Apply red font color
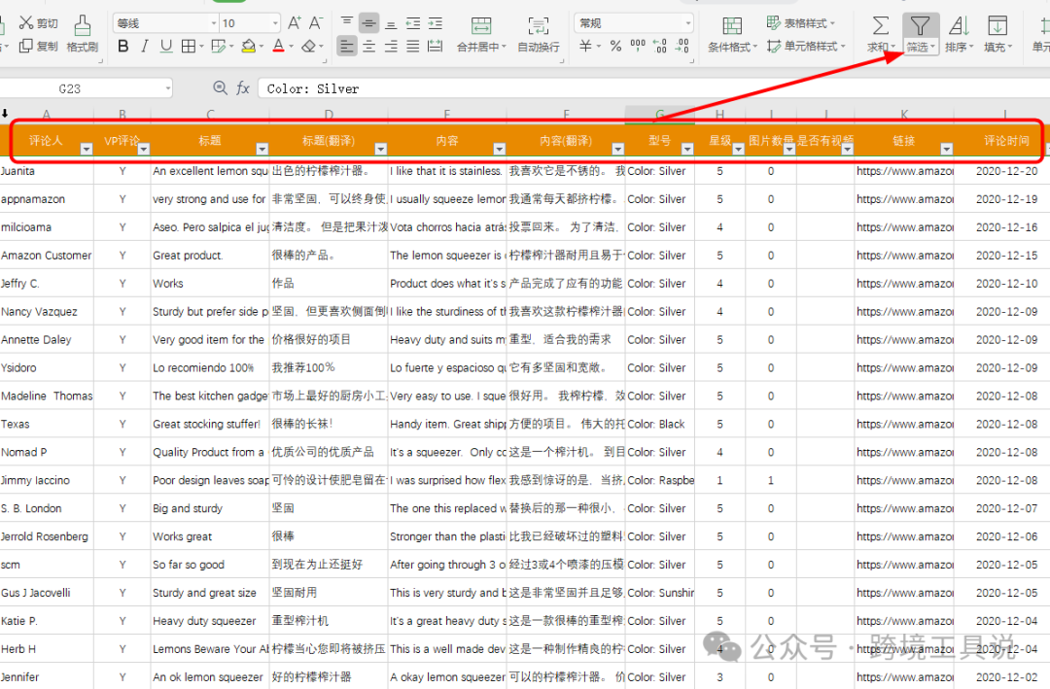 pos(279,47)
